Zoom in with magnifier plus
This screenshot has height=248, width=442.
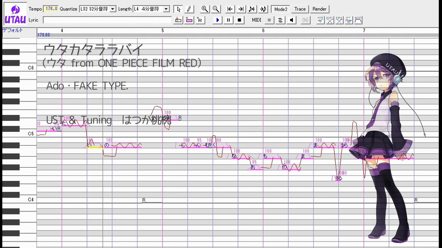click(204, 9)
